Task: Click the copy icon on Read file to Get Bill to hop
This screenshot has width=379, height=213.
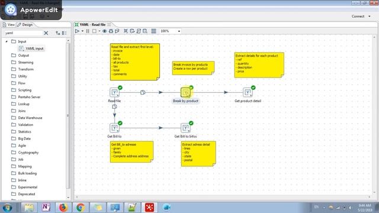Action: tap(114, 106)
